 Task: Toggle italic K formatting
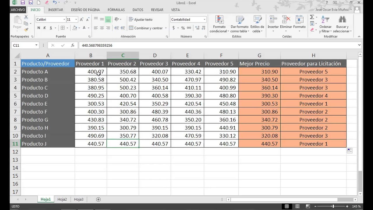(45, 28)
